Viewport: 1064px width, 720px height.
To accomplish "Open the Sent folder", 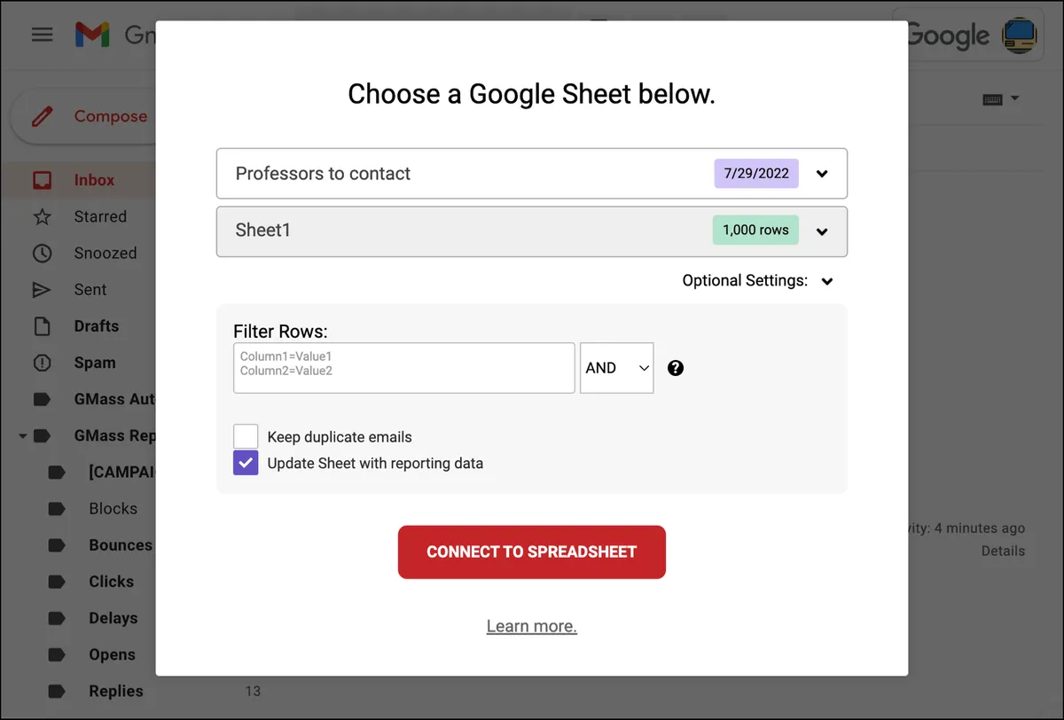I will click(90, 289).
